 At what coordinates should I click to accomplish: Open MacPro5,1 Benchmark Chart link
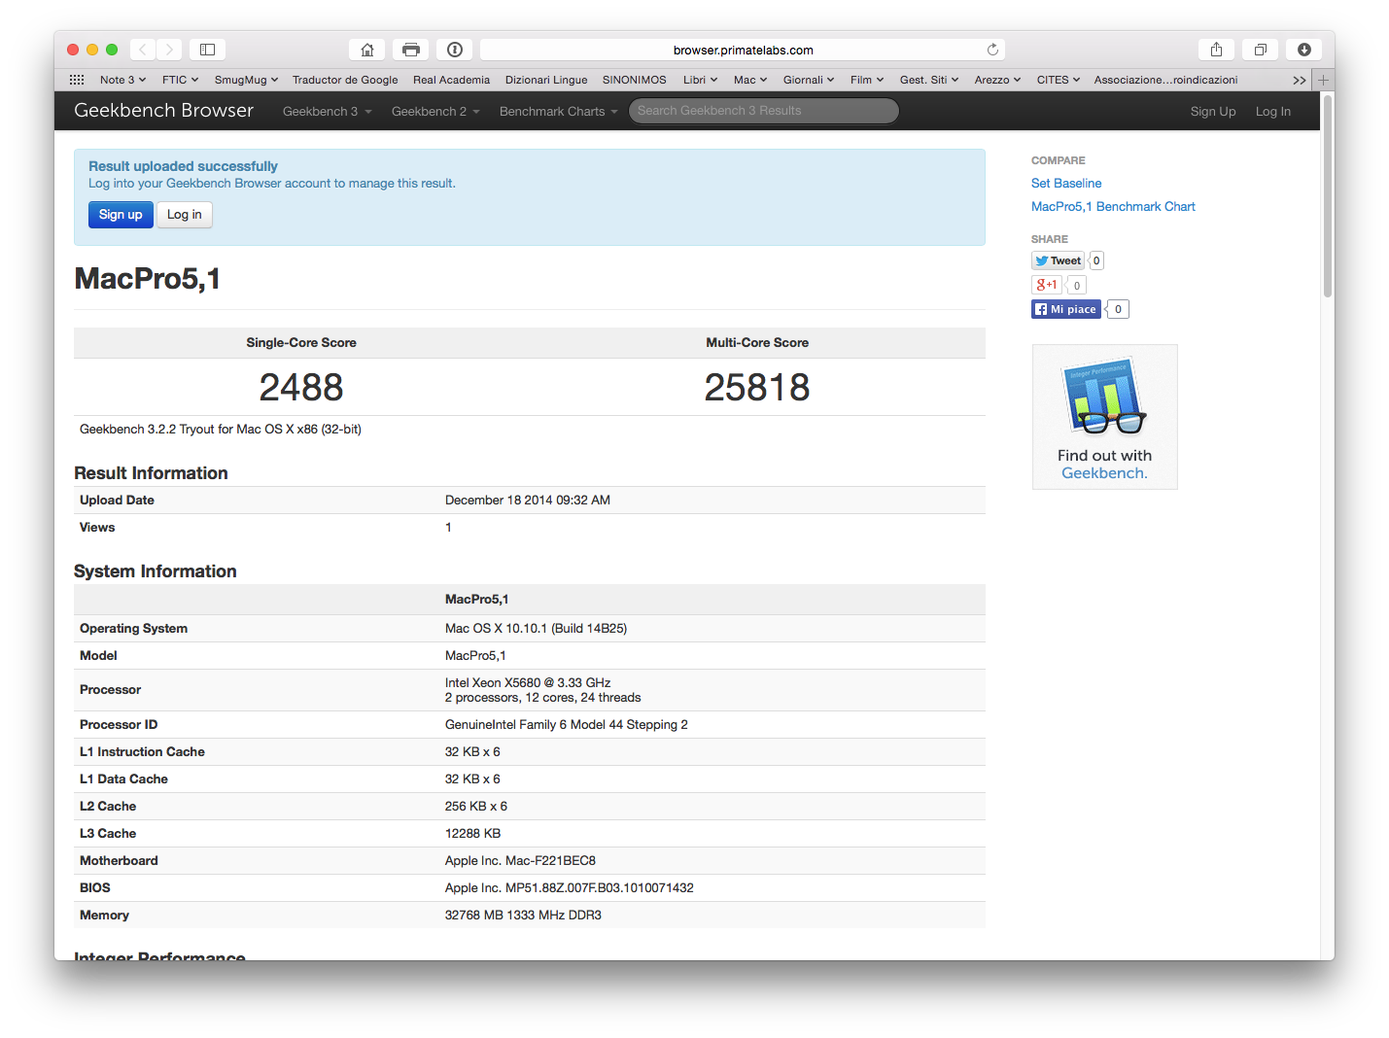point(1113,206)
